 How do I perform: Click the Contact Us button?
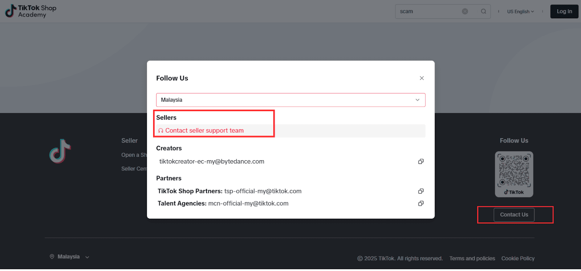click(x=514, y=215)
